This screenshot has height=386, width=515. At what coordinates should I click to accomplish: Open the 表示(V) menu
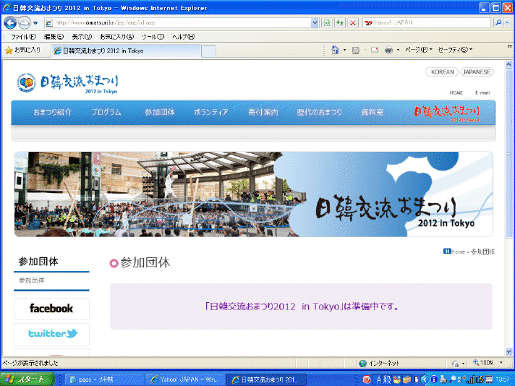point(82,37)
